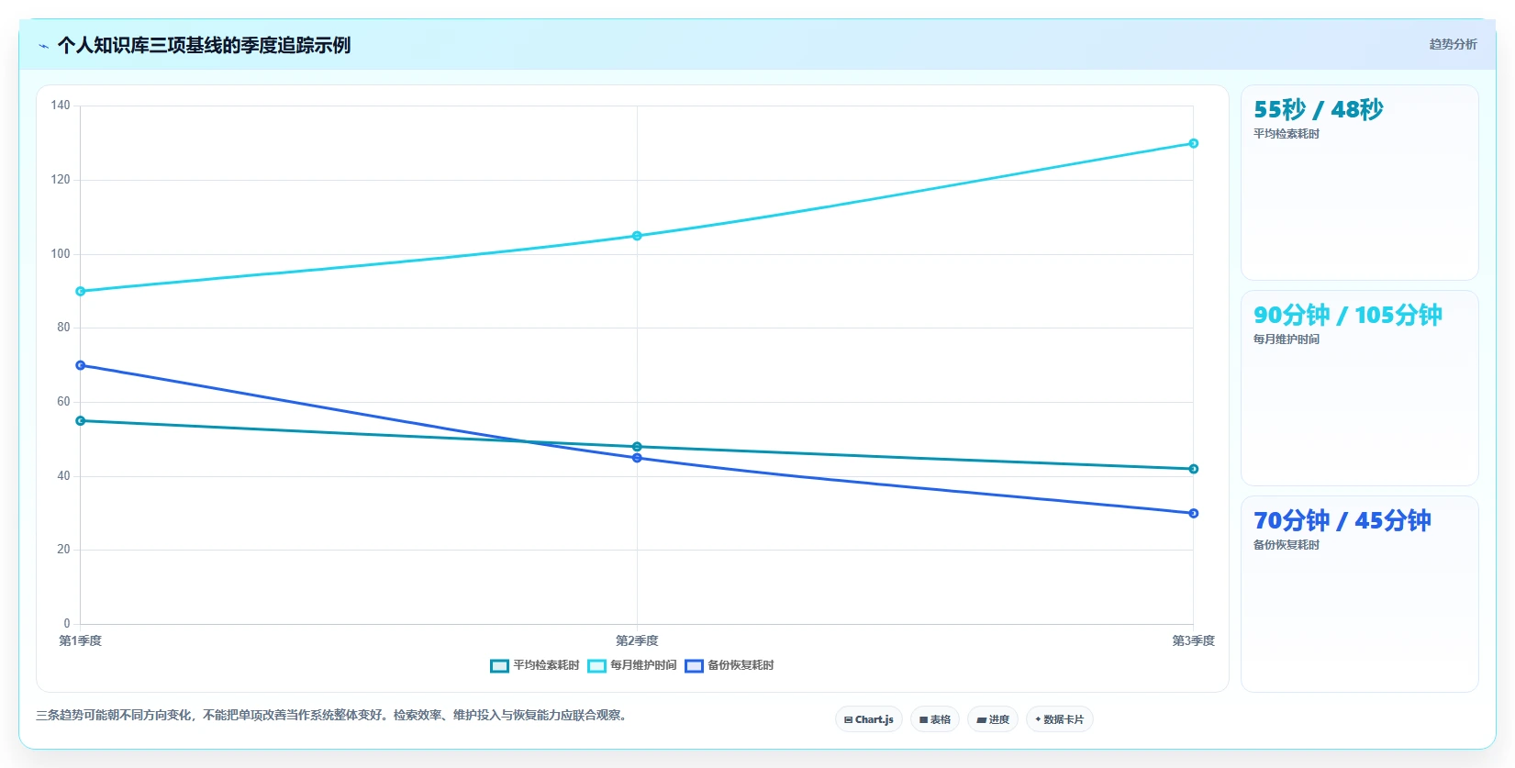
Task: Select the 平均检索耗时 point at 第2季度
Action: 637,447
